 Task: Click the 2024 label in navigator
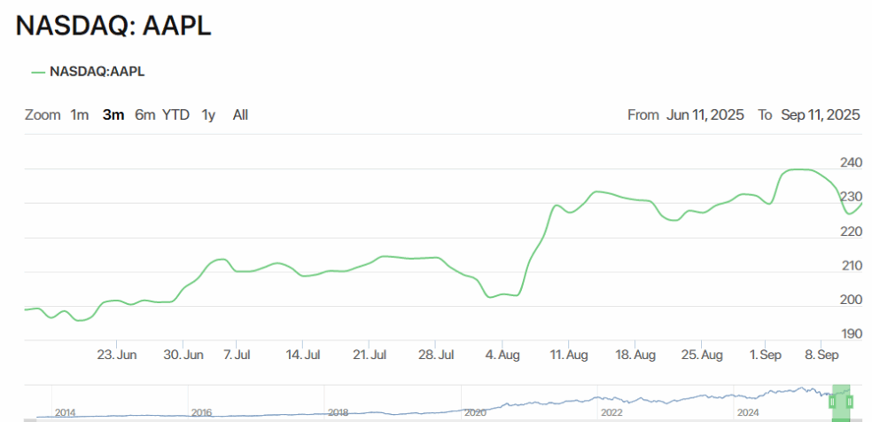point(747,412)
